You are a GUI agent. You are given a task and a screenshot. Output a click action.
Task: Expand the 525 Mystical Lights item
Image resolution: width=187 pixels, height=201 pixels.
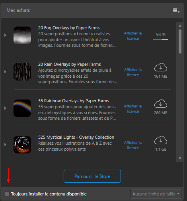click(5, 145)
